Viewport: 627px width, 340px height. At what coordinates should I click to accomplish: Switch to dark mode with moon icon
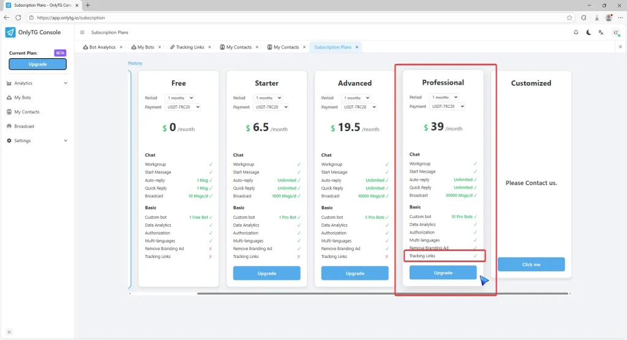588,32
